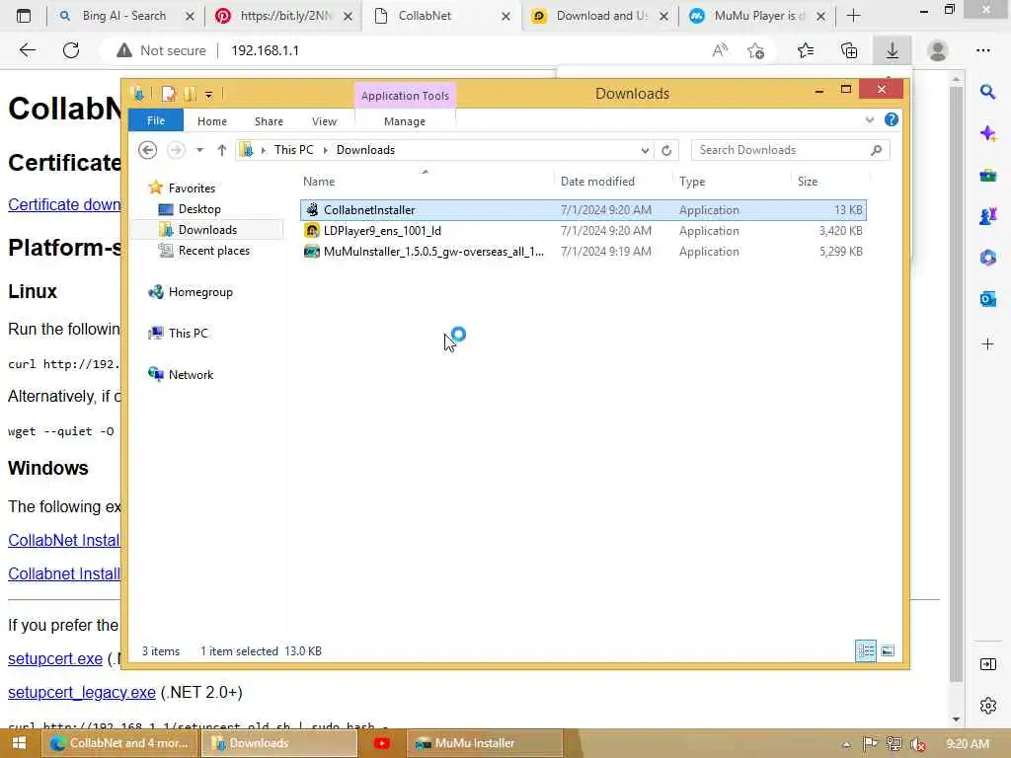Click muted volume icon in tray
The width and height of the screenshot is (1011, 758).
[x=918, y=744]
